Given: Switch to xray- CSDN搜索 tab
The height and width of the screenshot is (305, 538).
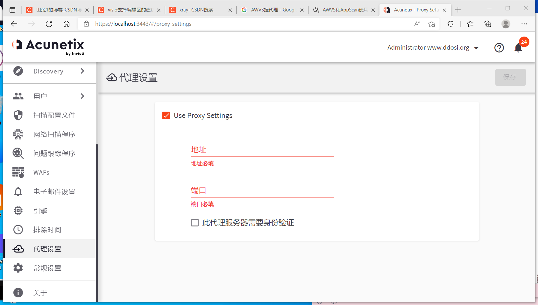Looking at the screenshot, I should 201,10.
